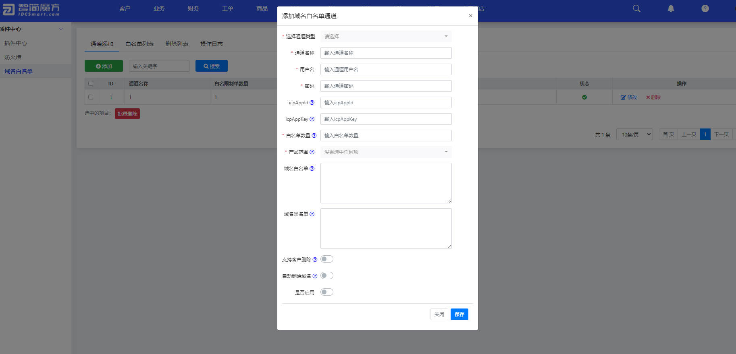Click help icon next to 域名白名单
Image resolution: width=736 pixels, height=354 pixels.
[x=312, y=169]
